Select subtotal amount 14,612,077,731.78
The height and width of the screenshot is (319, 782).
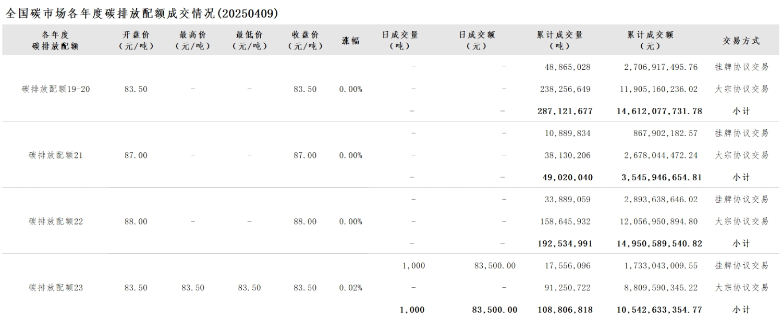[659, 111]
